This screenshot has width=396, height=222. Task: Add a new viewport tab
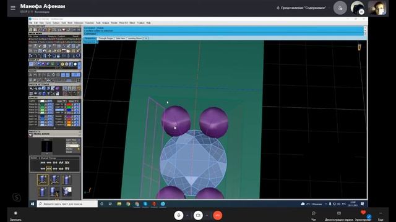pos(146,38)
